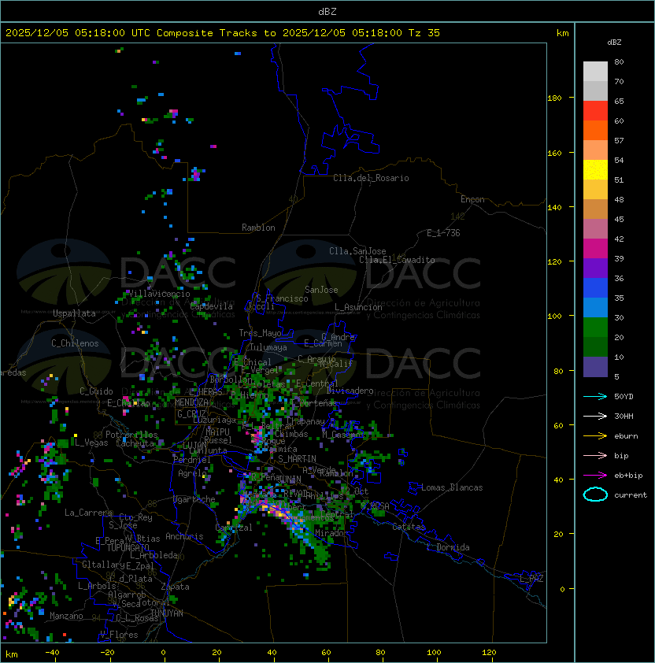Click the Cacheuta place label

point(135,443)
